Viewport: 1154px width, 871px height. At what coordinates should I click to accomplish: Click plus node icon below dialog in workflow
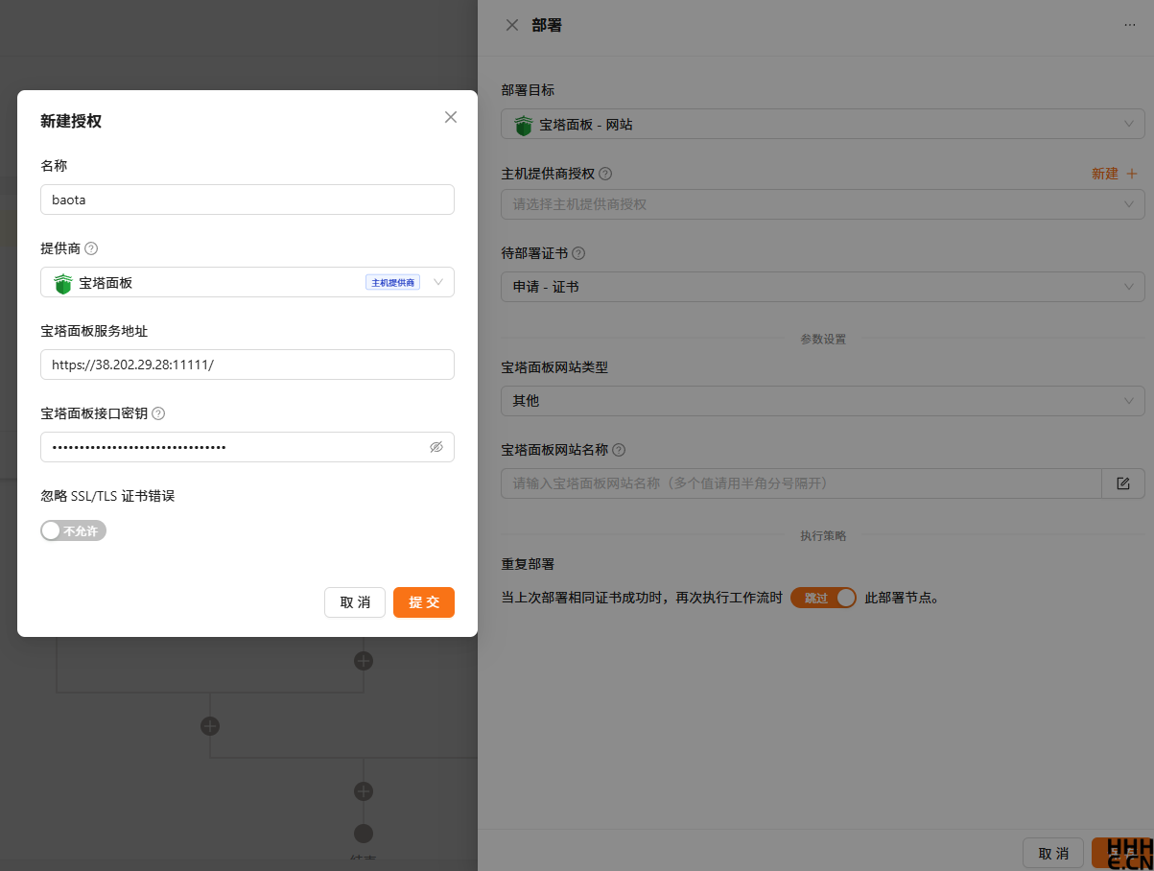tap(364, 661)
